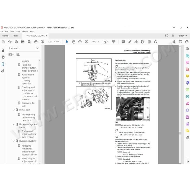
Task: Click the upload to cloud icon
Action: pos(16,42)
